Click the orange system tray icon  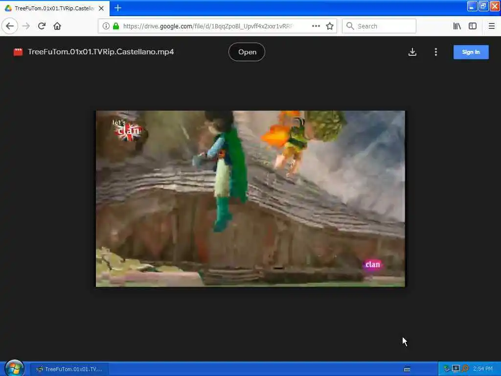click(465, 369)
